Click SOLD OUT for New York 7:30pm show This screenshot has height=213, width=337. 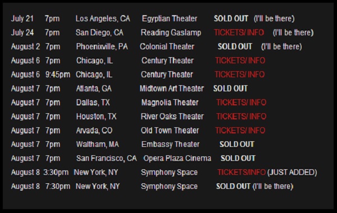pyautogui.click(x=233, y=186)
